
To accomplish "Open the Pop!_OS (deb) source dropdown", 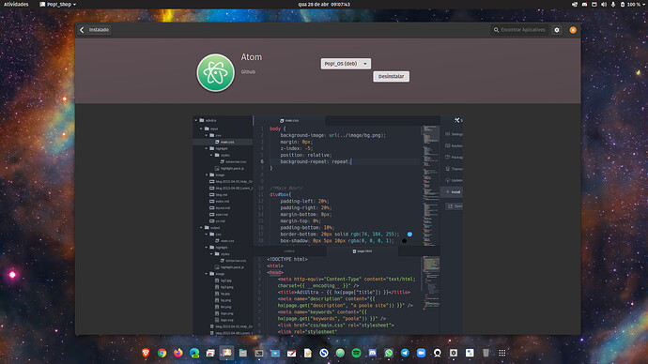I will pyautogui.click(x=346, y=64).
